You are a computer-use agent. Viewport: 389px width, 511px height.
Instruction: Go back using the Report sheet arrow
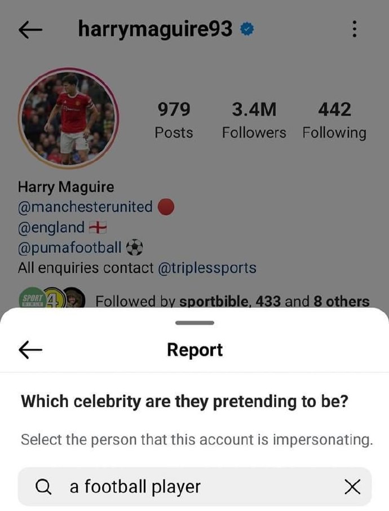click(31, 350)
